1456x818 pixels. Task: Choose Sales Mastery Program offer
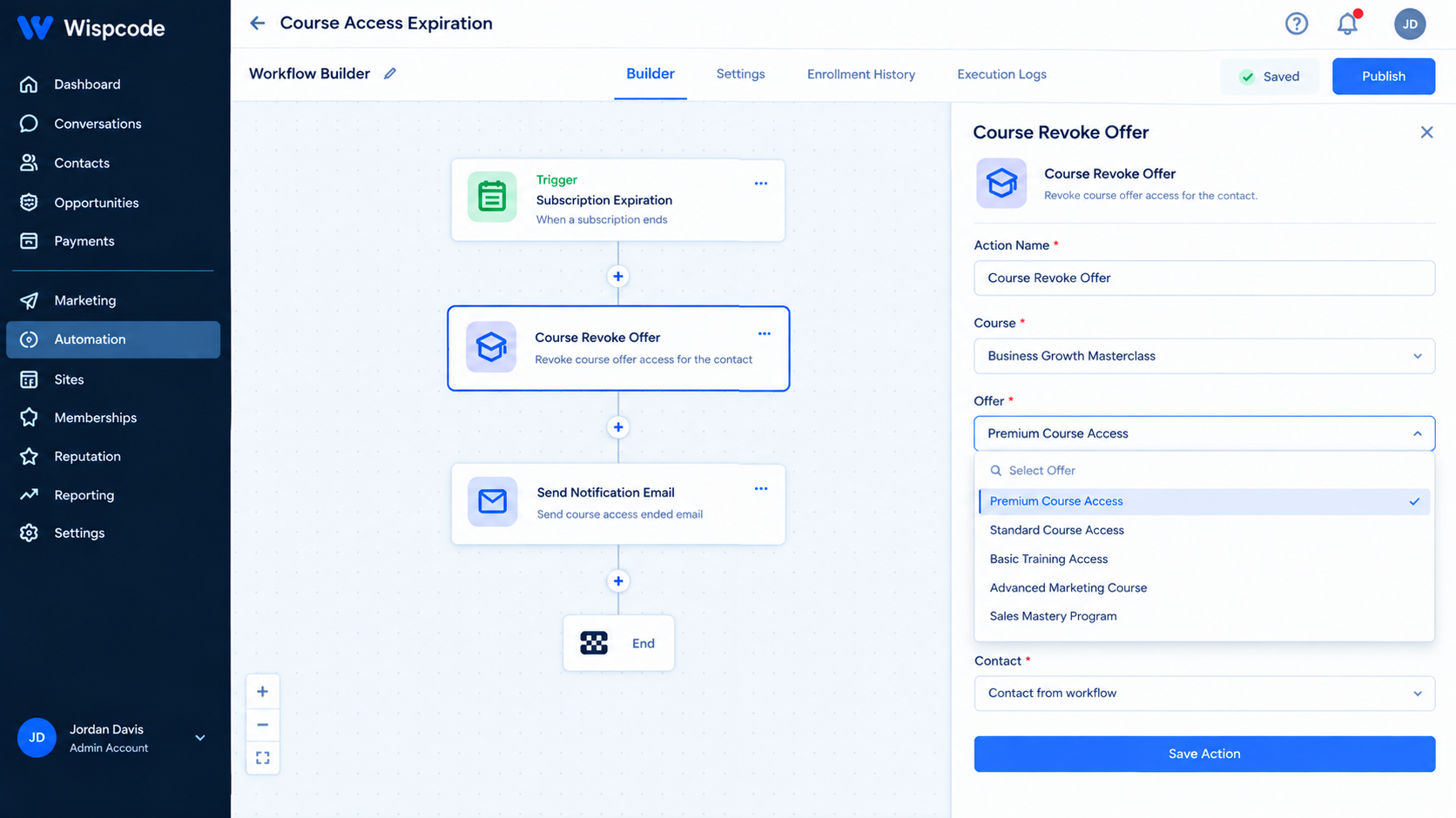coord(1203,616)
